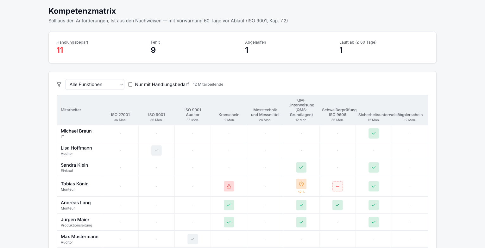Click Tobias König's Sicherheitsunterweisung green check
Screen dimensions: 485x248
click(374, 186)
